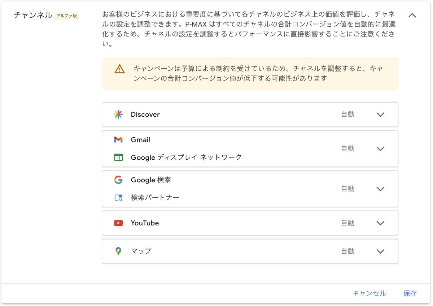
Task: Click the 検索パートナー label
Action: [155, 198]
